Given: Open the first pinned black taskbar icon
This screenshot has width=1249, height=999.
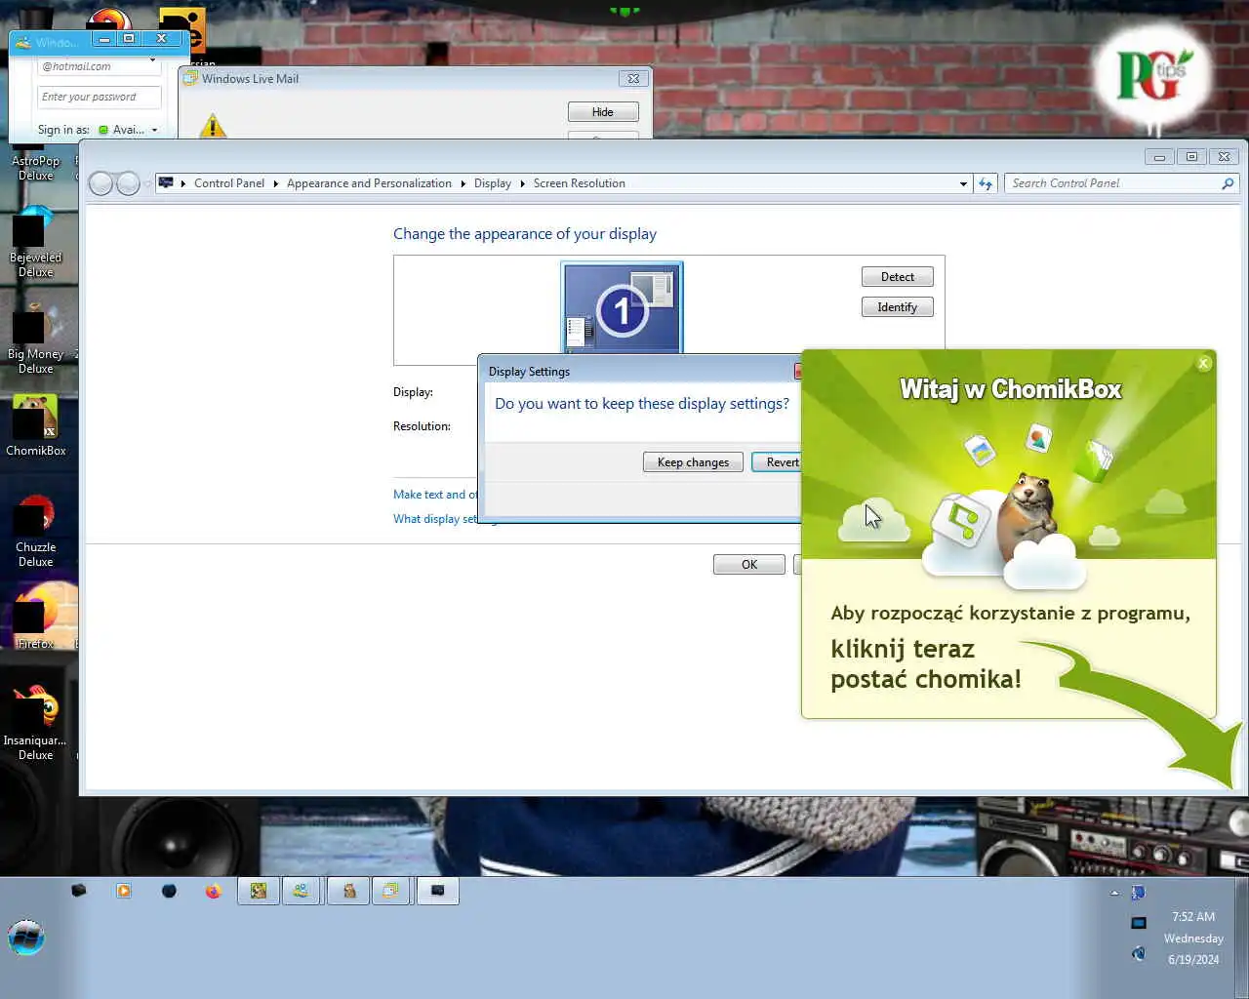Looking at the screenshot, I should tap(79, 891).
